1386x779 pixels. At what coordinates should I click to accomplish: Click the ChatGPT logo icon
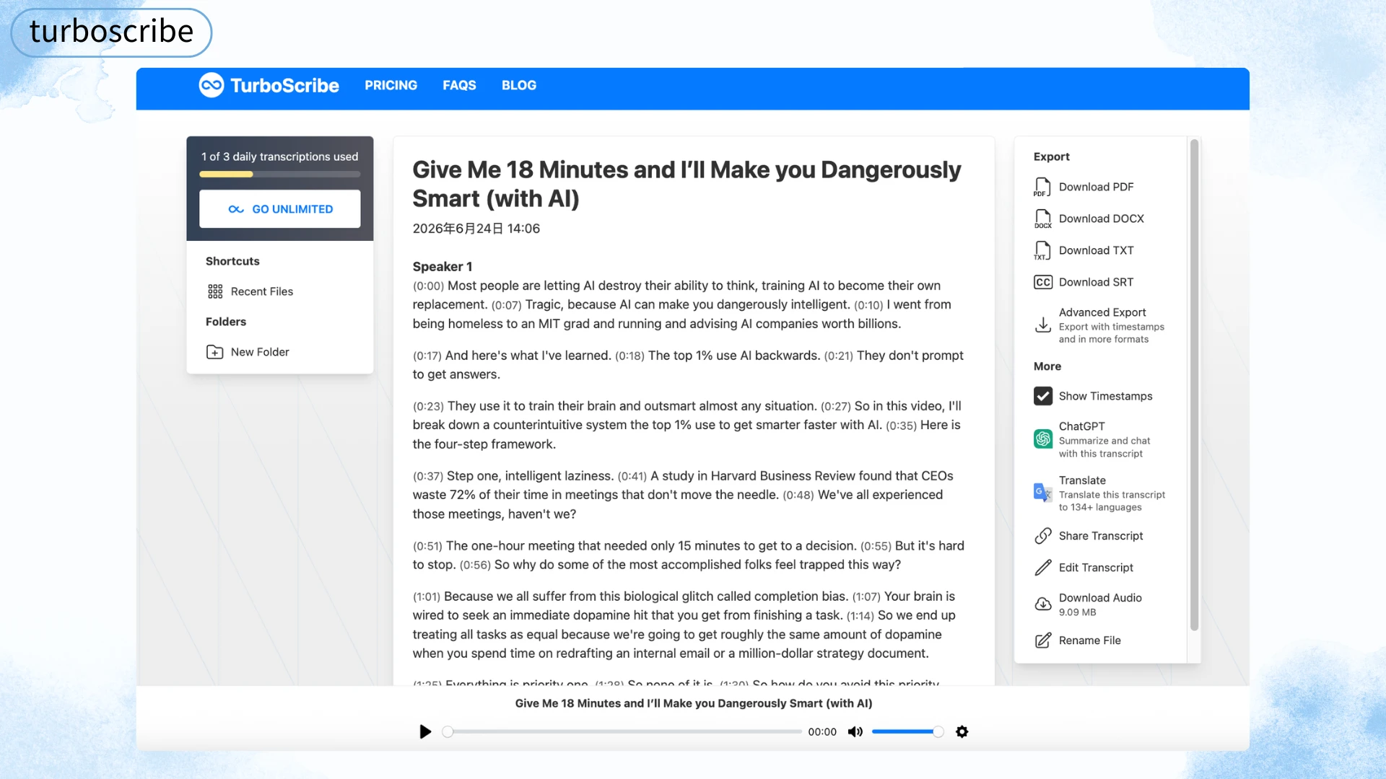click(1042, 439)
